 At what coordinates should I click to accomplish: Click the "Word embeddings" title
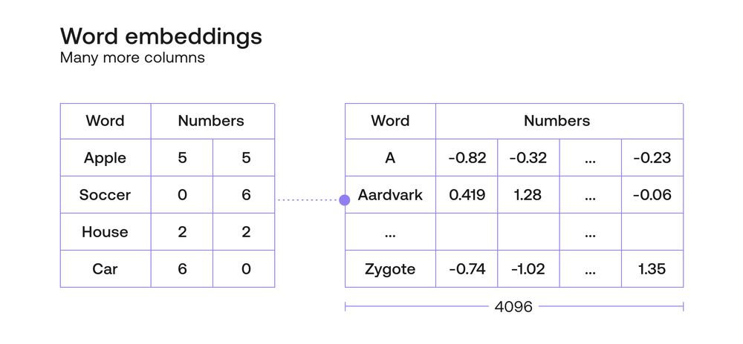coord(160,36)
